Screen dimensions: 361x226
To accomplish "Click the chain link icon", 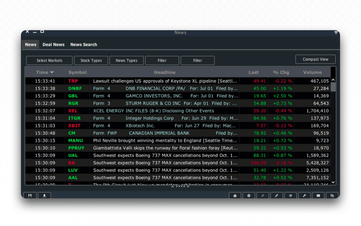I will 263,196.
